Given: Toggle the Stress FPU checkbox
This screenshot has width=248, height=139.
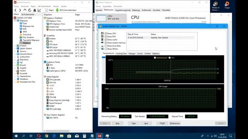Looking at the screenshot, I should [106, 37].
